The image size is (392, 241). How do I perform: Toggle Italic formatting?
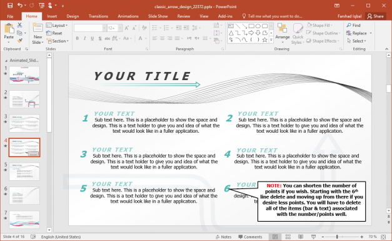pyautogui.click(x=85, y=38)
